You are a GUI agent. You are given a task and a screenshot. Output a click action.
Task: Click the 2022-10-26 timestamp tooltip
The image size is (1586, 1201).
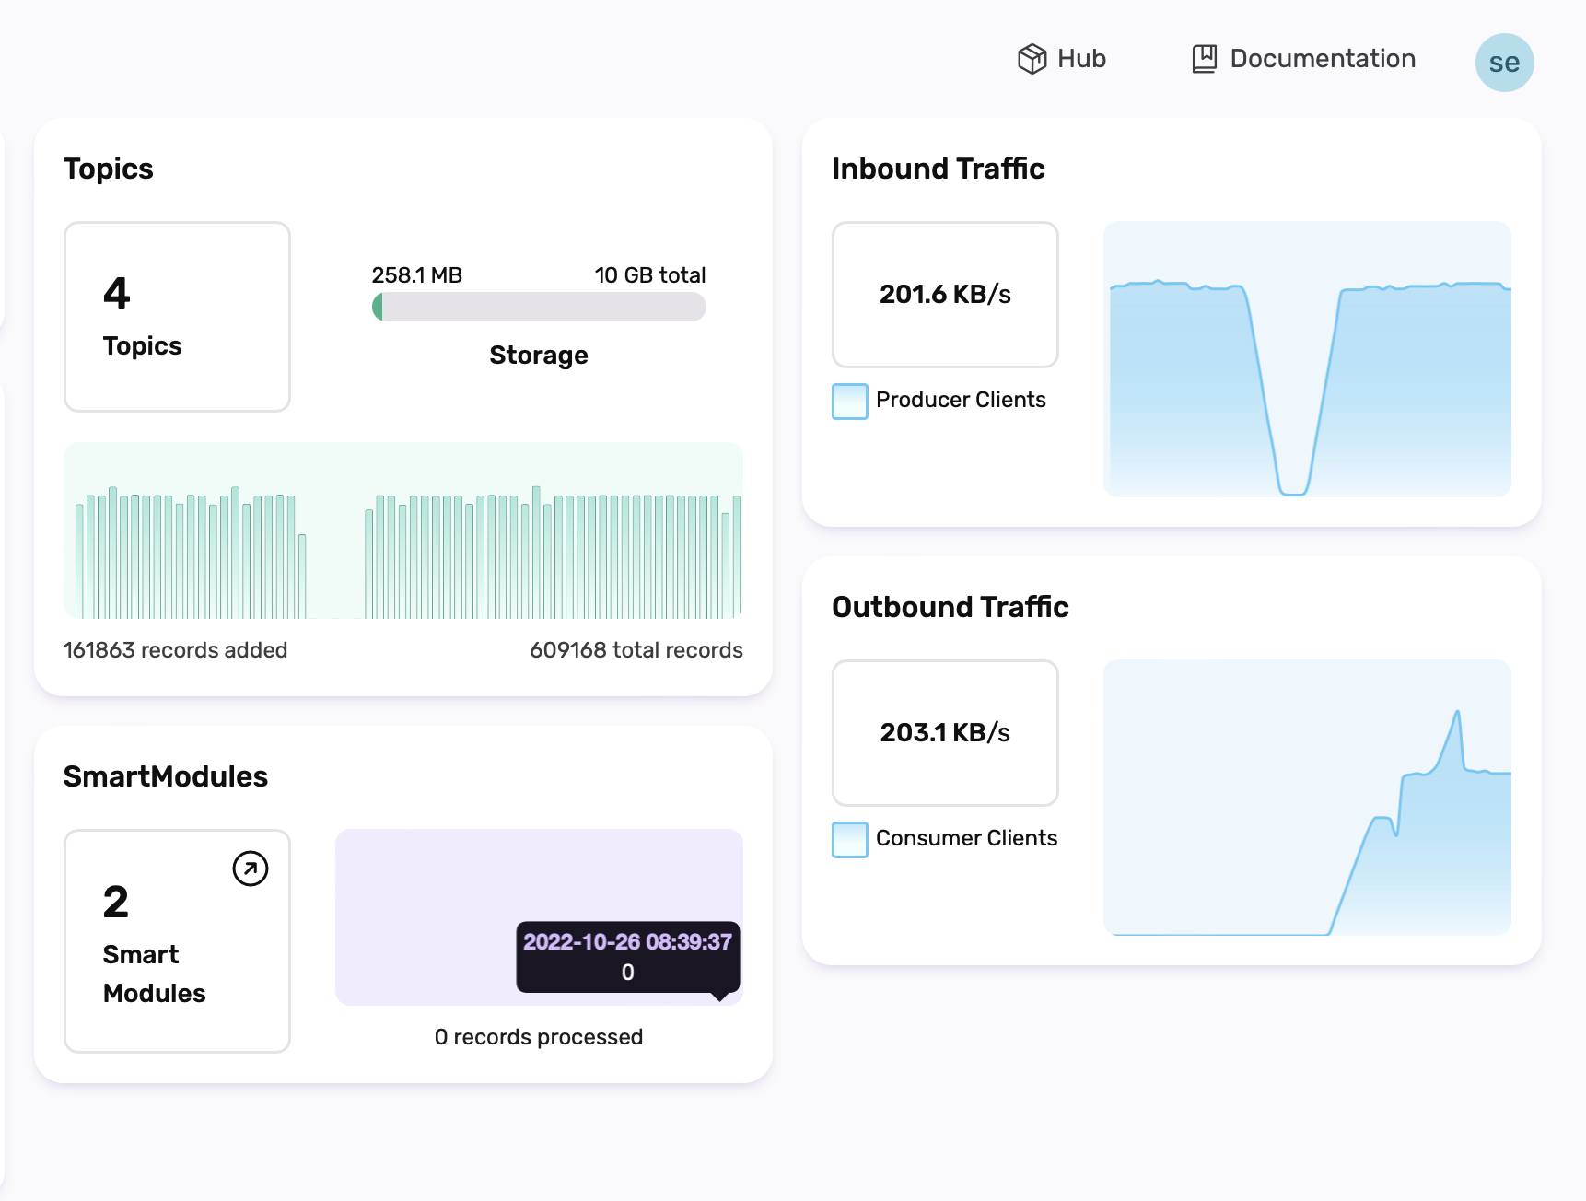pos(627,956)
